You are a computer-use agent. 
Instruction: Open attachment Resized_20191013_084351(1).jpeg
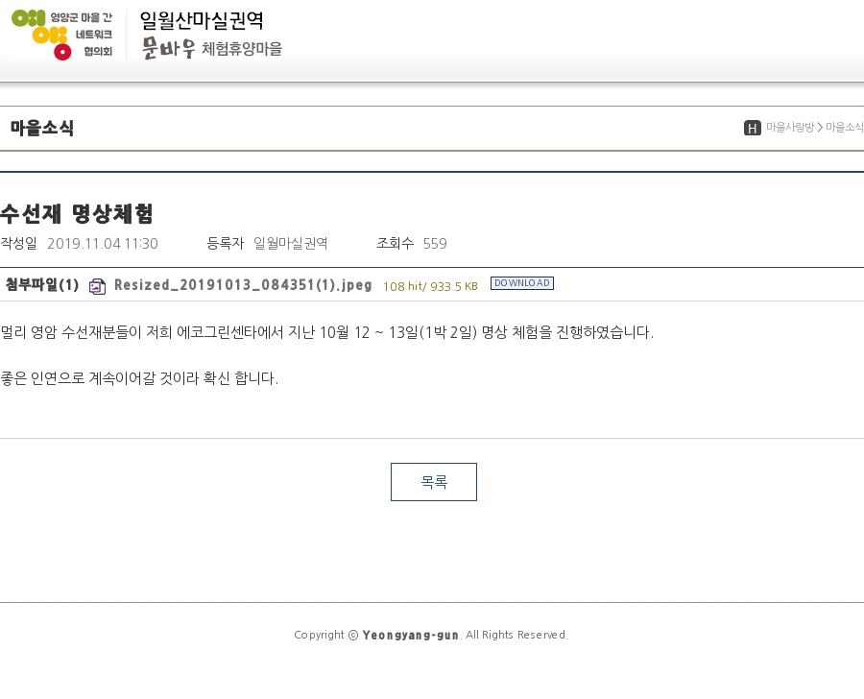click(x=243, y=285)
